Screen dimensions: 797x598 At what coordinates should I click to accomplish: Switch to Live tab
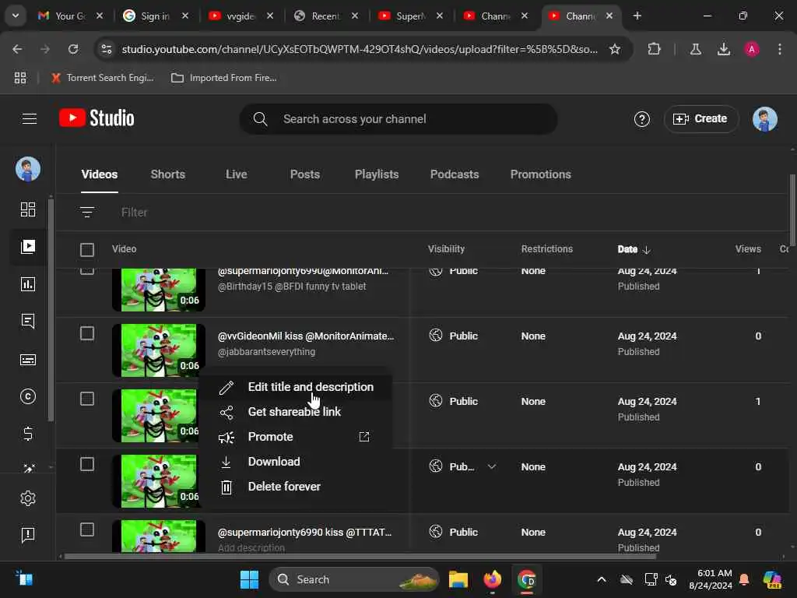click(237, 174)
